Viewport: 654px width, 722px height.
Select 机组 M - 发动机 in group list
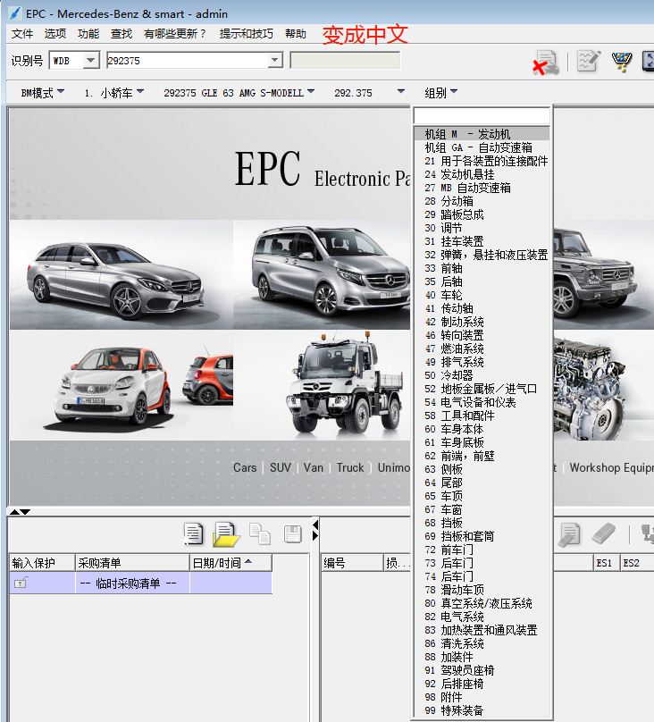coord(482,134)
